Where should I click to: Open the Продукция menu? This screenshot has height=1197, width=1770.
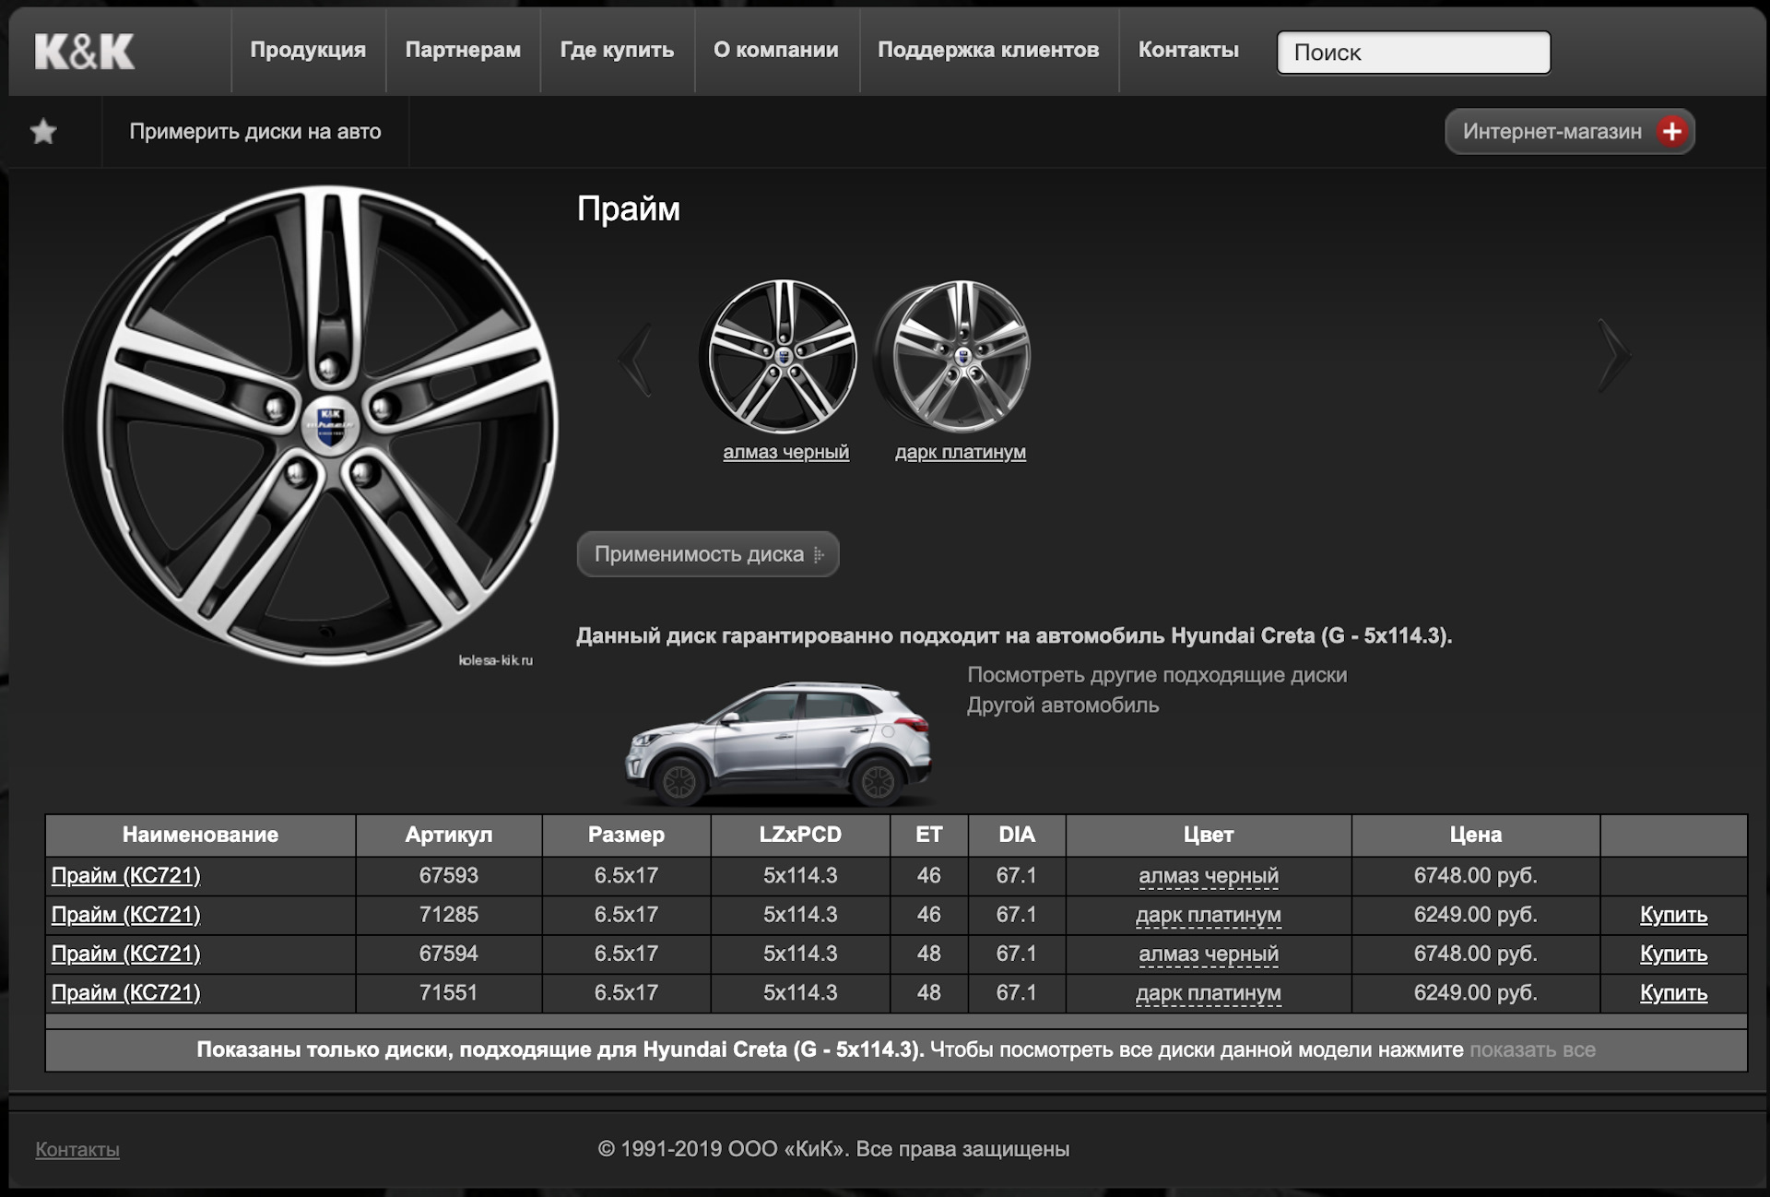tap(308, 50)
